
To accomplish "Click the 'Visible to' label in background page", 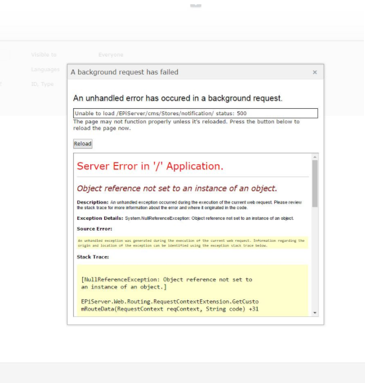I will 44,55.
